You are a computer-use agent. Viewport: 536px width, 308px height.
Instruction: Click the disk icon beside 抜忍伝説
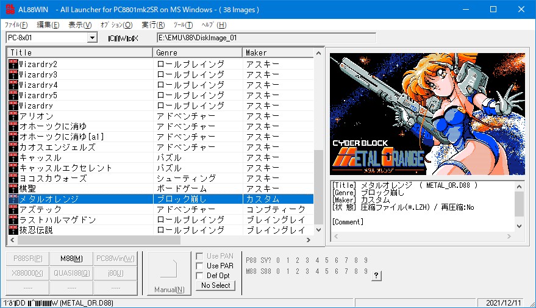(13, 230)
